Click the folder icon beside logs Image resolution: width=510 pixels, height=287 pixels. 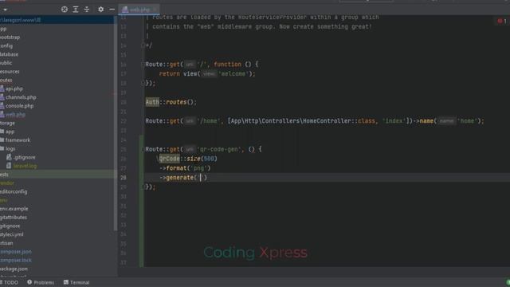pos(2,148)
